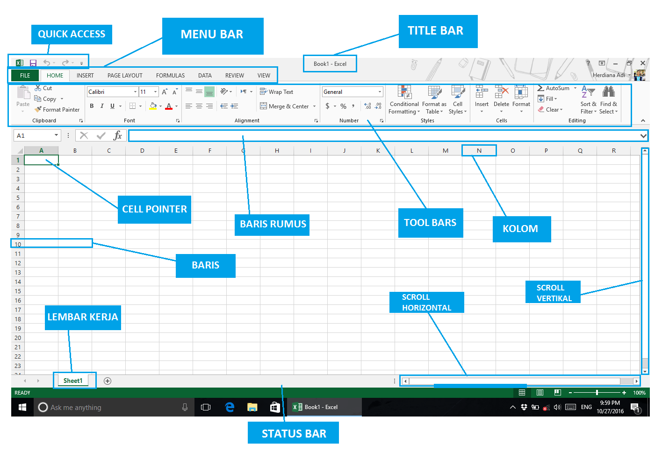
Task: Increase font size with large A
Action: pos(165,92)
